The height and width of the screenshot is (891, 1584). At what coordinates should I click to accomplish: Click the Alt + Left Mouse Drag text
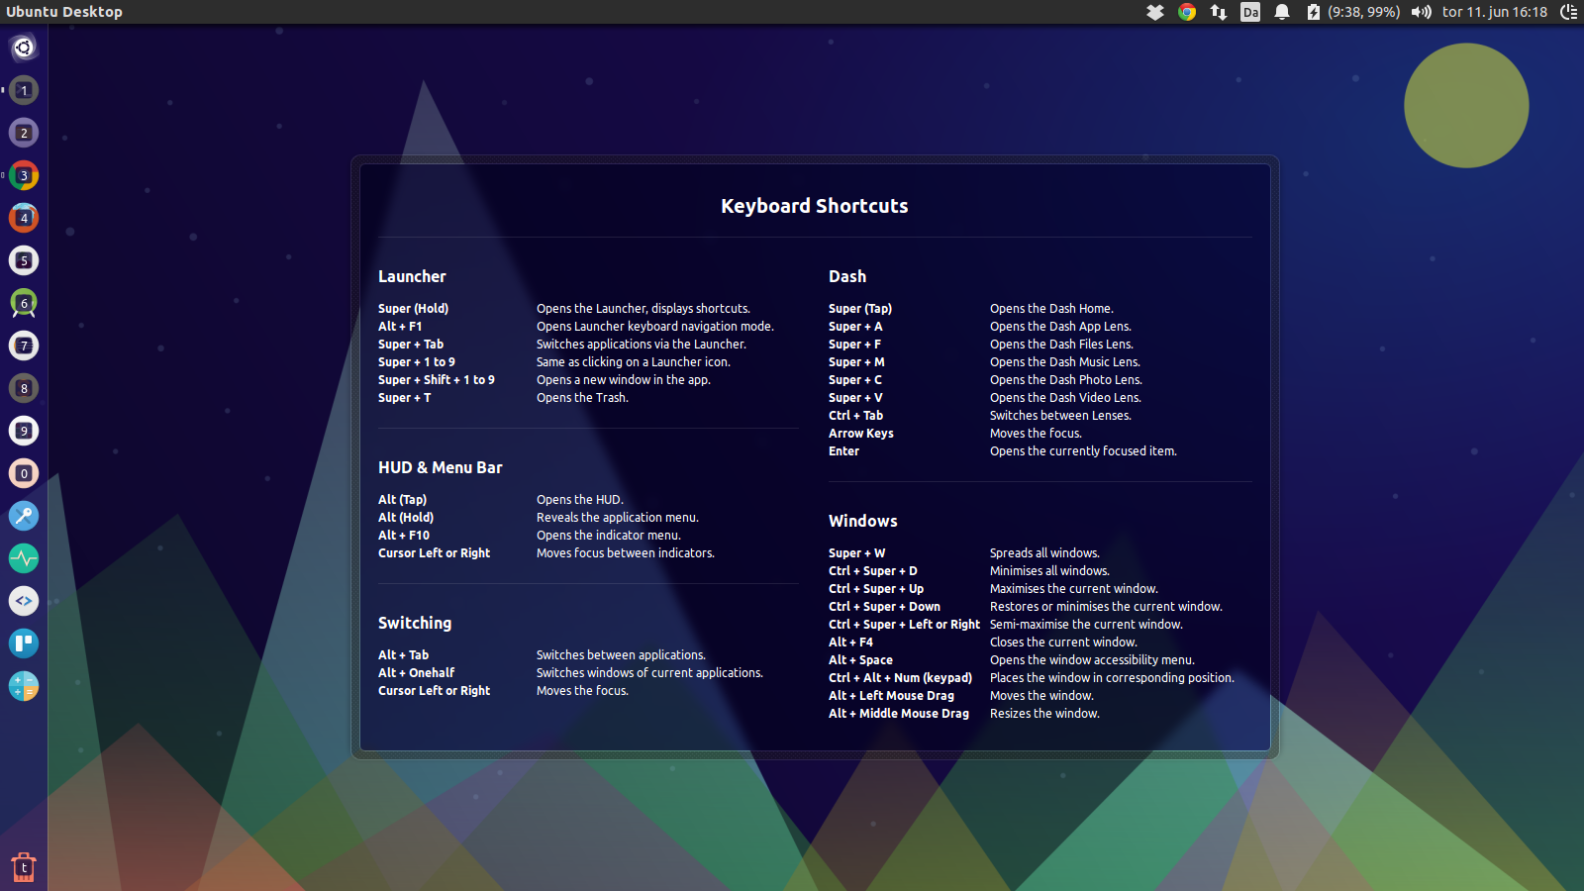892,696
